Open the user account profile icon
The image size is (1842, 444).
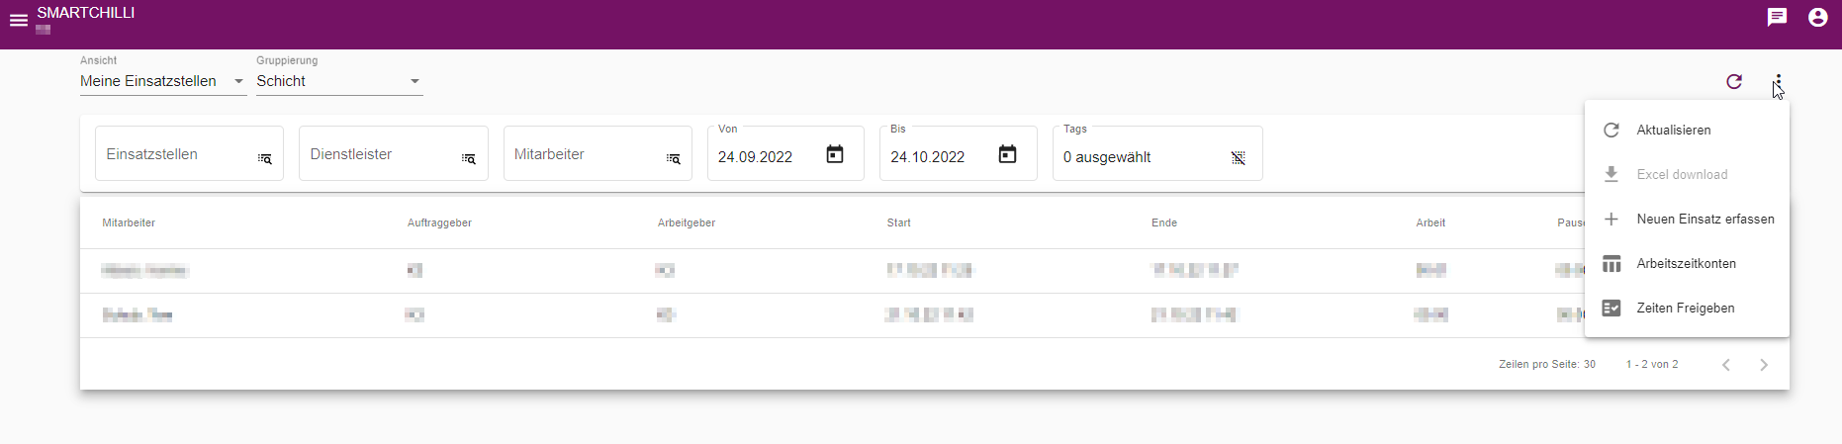pos(1817,17)
